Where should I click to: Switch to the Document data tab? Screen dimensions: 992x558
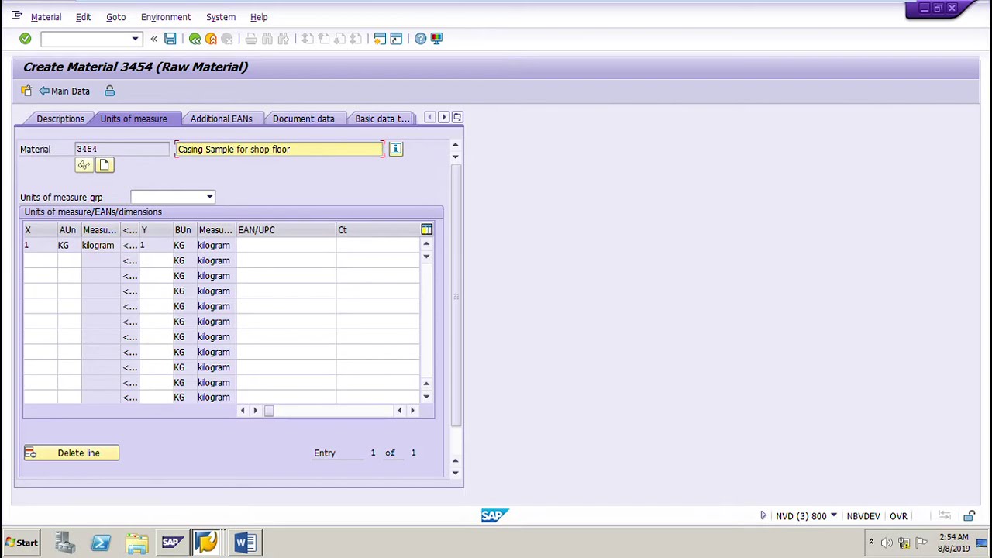(303, 119)
